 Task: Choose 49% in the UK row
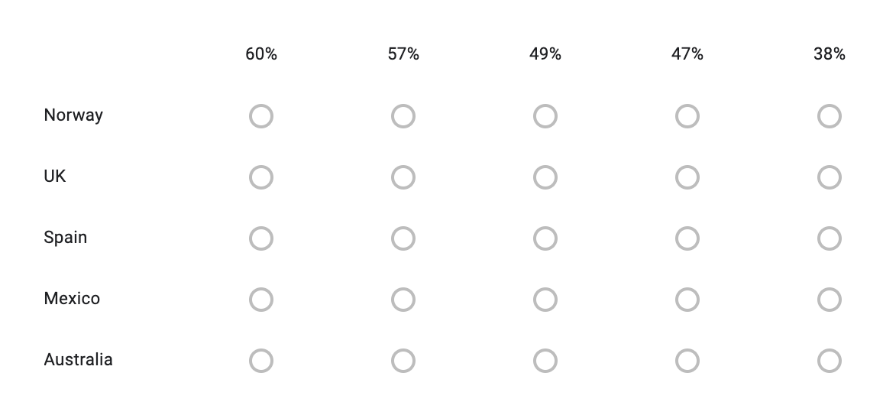coord(545,177)
